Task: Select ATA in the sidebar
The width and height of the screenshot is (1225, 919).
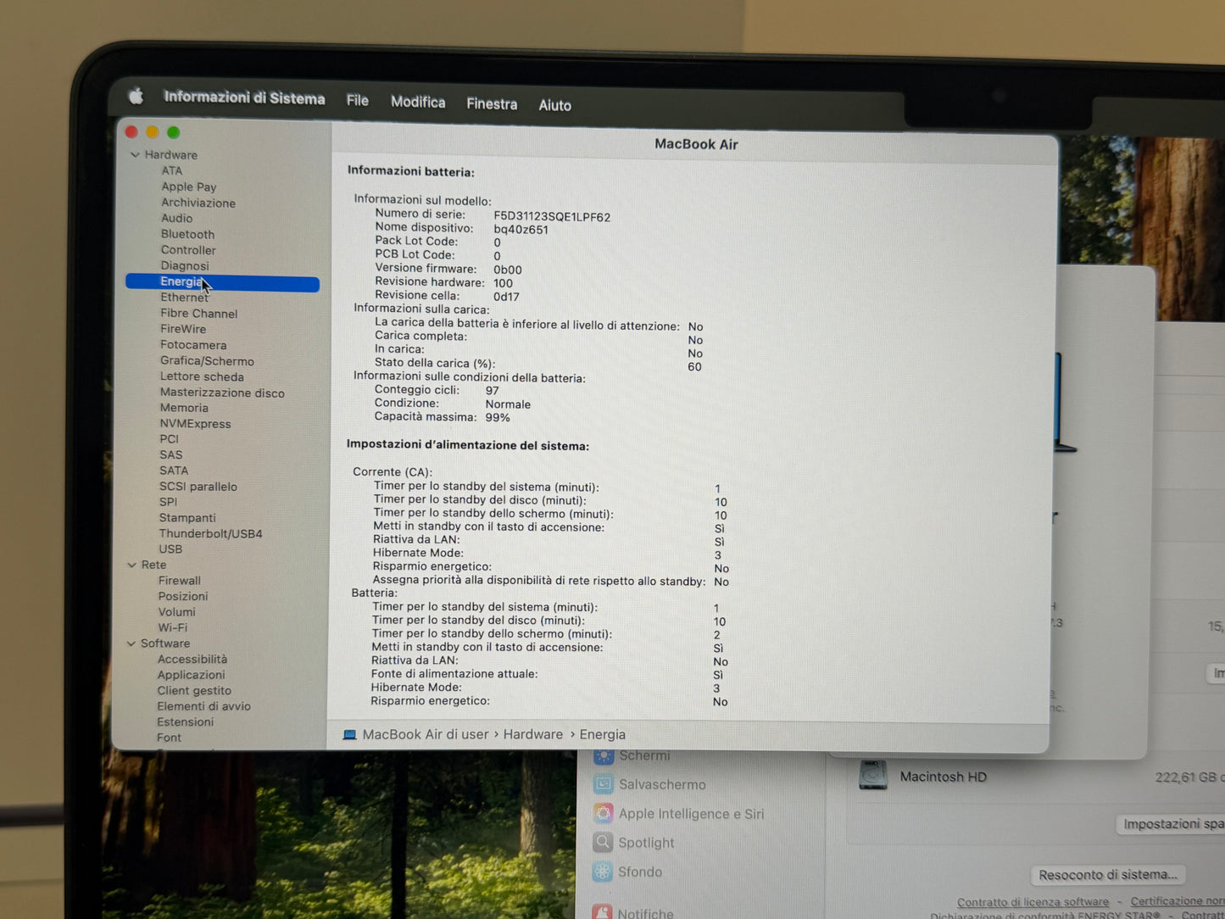Action: tap(172, 170)
